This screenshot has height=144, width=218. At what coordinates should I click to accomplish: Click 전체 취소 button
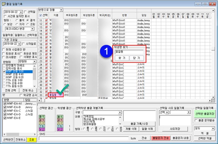point(28,90)
